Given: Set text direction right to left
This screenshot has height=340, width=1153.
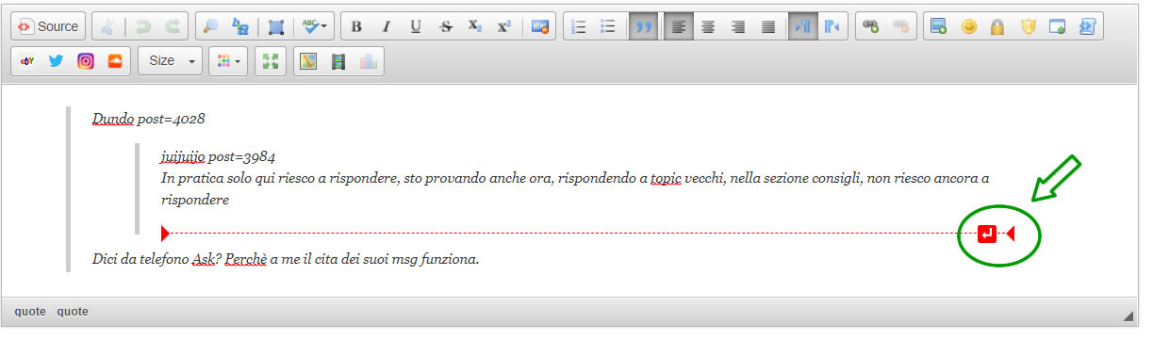Looking at the screenshot, I should (x=832, y=26).
